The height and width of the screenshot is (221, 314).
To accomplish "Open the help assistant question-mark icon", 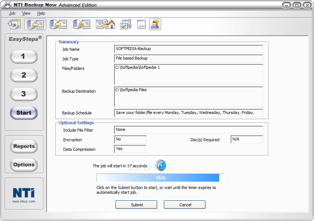I will 155,24.
